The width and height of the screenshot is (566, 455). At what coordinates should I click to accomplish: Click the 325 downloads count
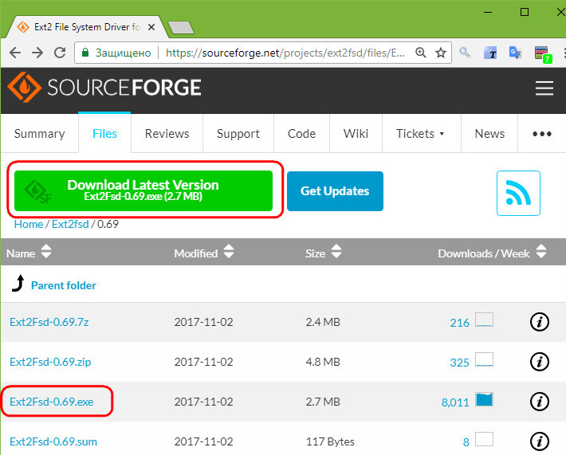click(x=459, y=363)
